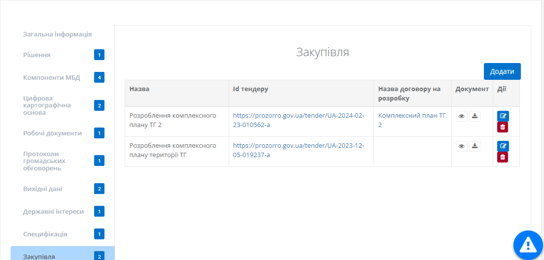This screenshot has height=260, width=544.
Task: Download document in first table row
Action: coord(475,116)
